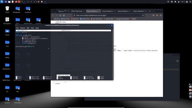
Task: Switch to the UNSC Data Vault browser tab
Action: click(x=77, y=11)
